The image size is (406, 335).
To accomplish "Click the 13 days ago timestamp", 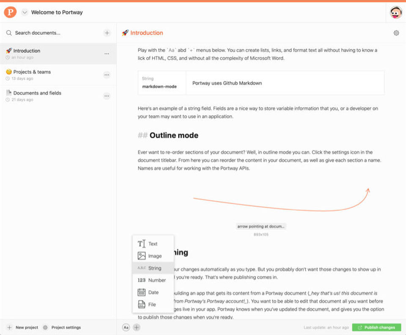I will point(22,79).
